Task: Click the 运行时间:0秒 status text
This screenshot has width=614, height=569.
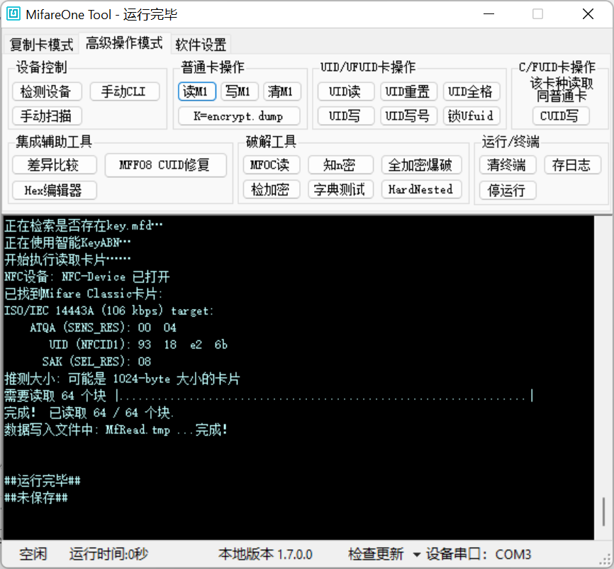Action: coord(109,554)
